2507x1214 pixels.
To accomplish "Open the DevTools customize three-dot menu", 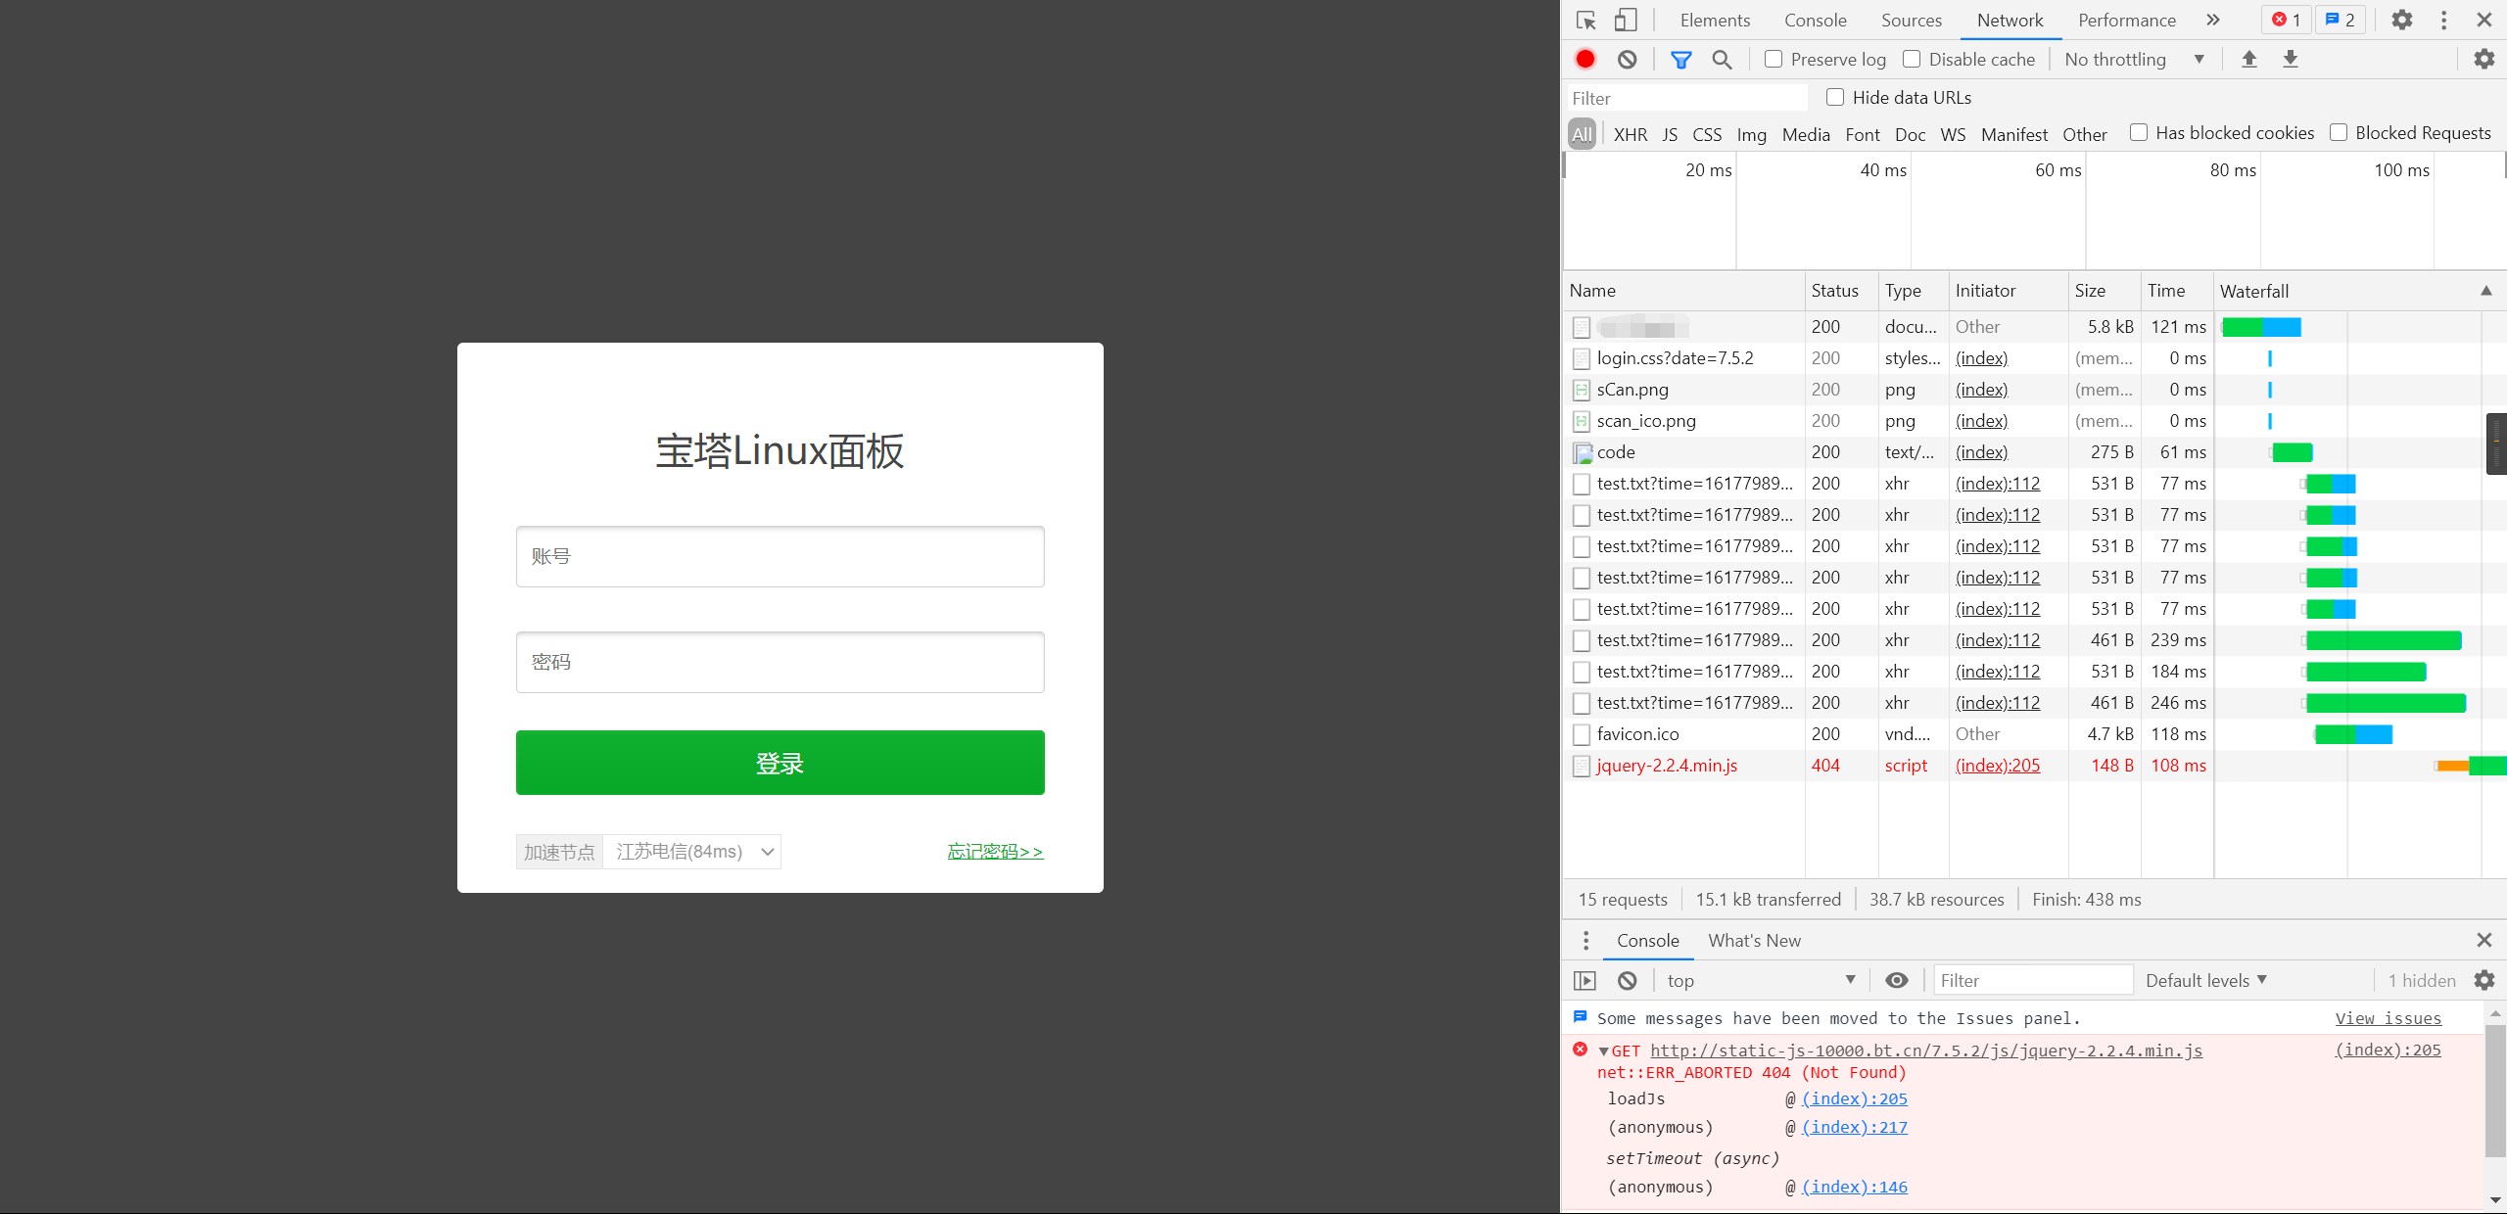I will coord(2444,21).
